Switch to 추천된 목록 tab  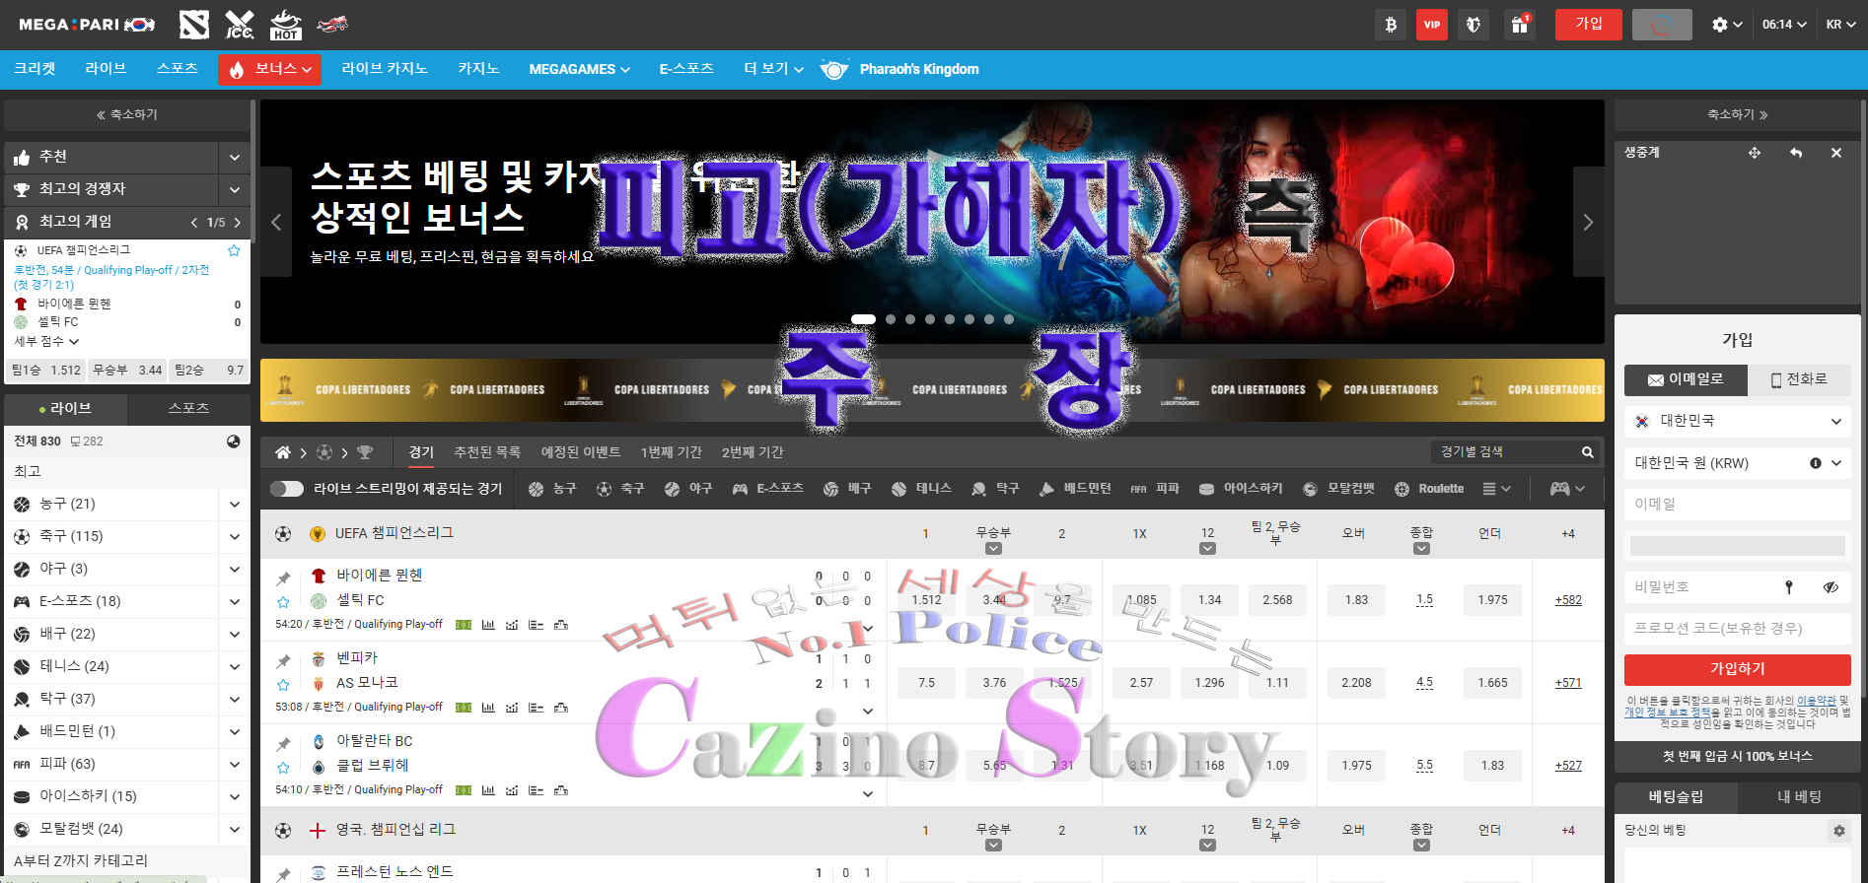[x=487, y=452]
